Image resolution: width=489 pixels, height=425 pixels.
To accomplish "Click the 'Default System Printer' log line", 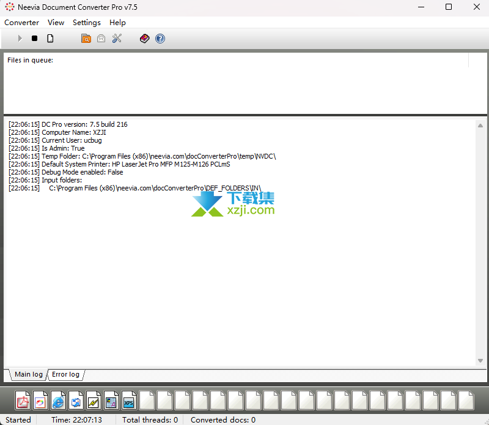I will point(119,164).
